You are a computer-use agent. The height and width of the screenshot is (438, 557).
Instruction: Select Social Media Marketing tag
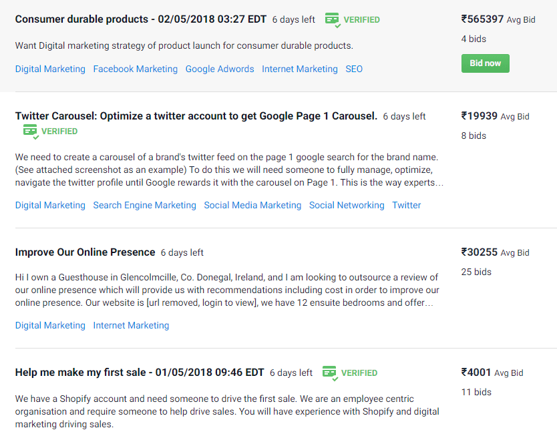252,206
